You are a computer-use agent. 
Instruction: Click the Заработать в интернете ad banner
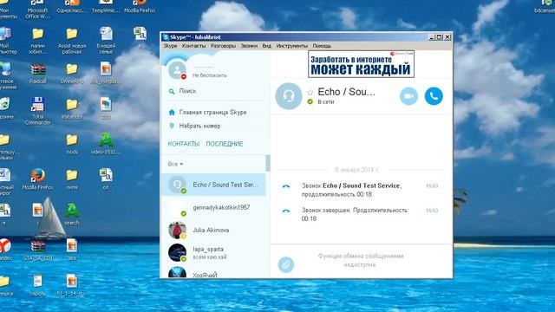click(x=361, y=64)
